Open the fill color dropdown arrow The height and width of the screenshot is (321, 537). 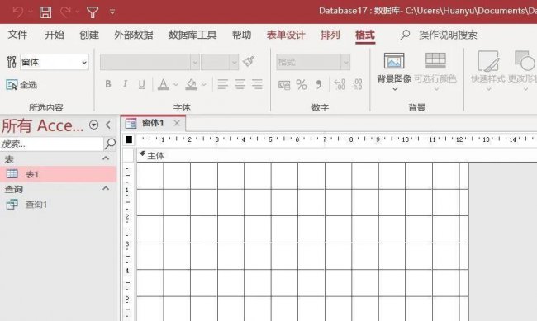point(204,84)
